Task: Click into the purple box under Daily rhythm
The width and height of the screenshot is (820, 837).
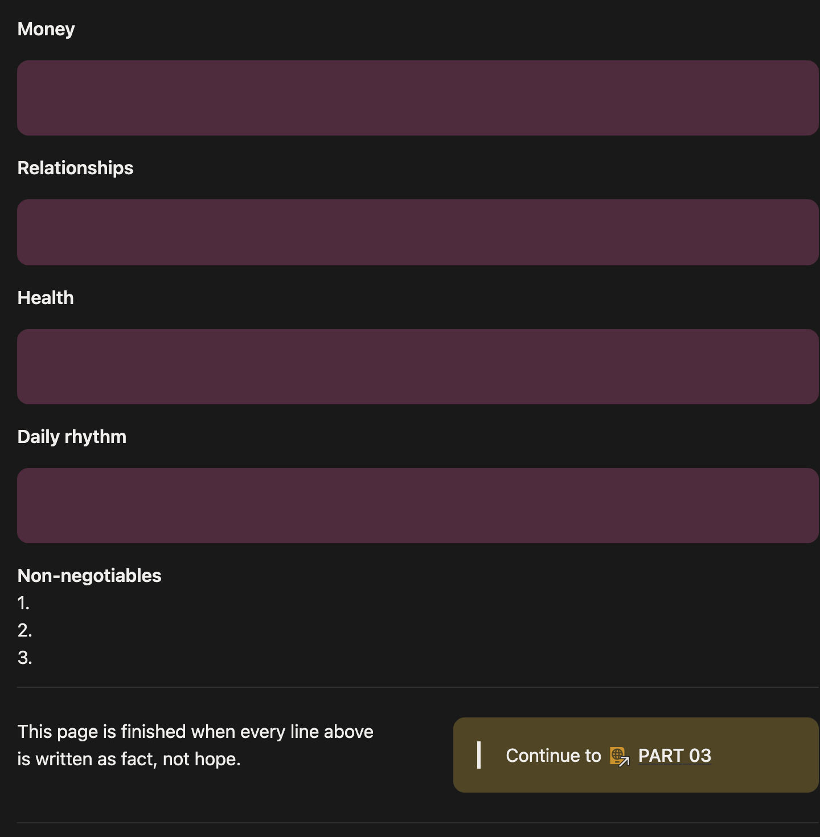Action: (418, 506)
